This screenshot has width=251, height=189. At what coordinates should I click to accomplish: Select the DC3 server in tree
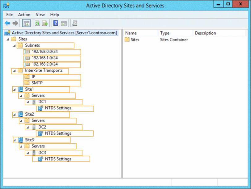(42, 153)
